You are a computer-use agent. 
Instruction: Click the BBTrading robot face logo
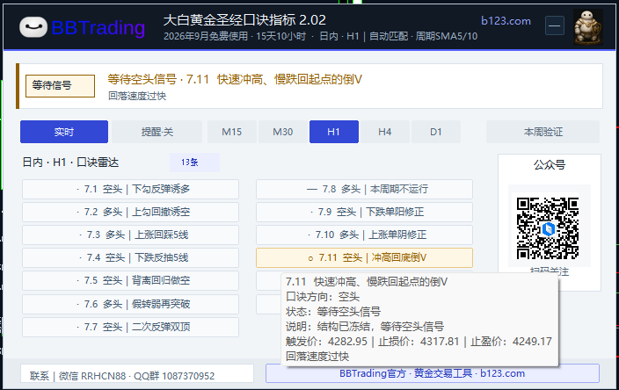(x=33, y=27)
